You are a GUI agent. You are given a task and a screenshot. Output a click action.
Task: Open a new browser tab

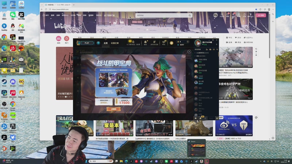coord(74,5)
